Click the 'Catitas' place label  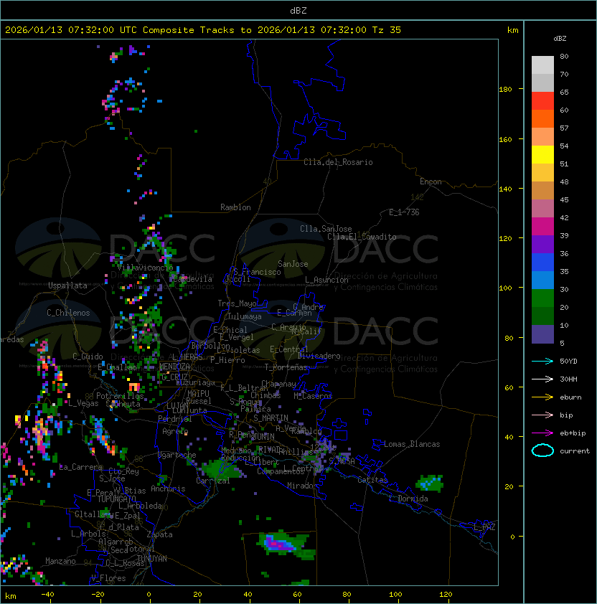[x=372, y=481]
